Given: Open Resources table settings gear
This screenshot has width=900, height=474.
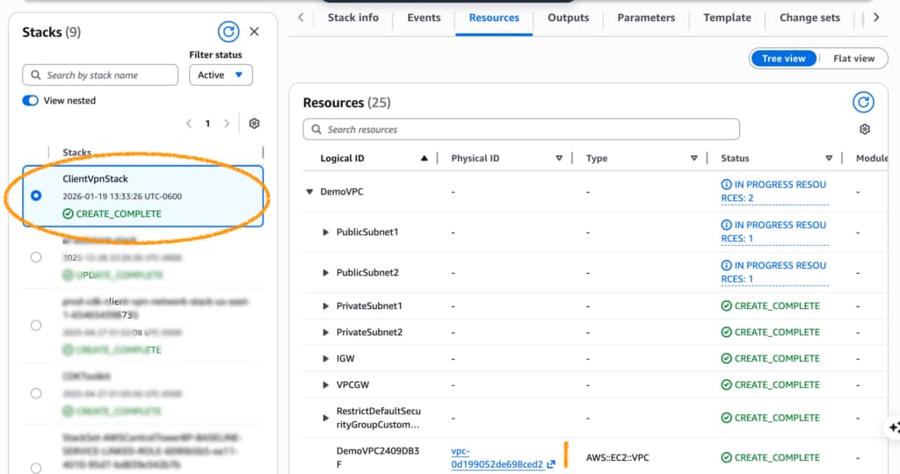Looking at the screenshot, I should [x=864, y=130].
